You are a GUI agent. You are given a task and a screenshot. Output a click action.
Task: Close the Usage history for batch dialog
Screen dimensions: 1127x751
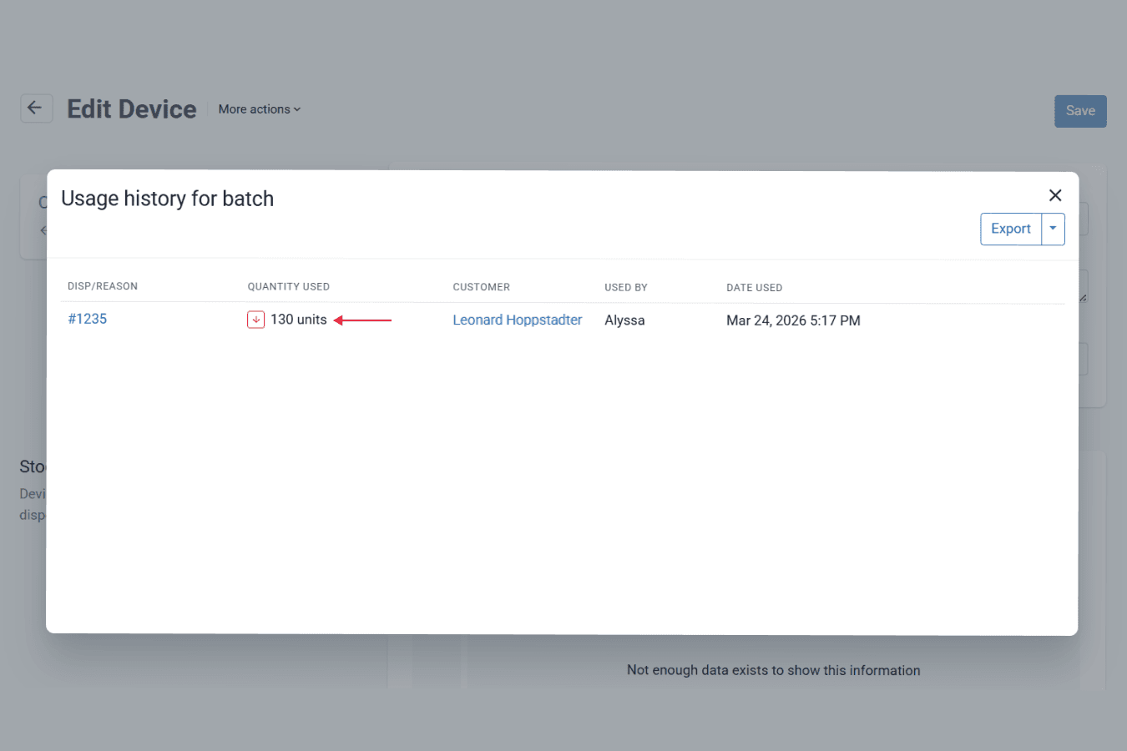[1055, 195]
